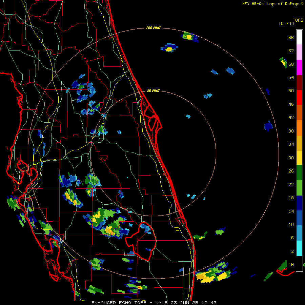Click the echo cell on the 100 NMI ring
Screen dimensions: 305x305
pyautogui.click(x=189, y=37)
